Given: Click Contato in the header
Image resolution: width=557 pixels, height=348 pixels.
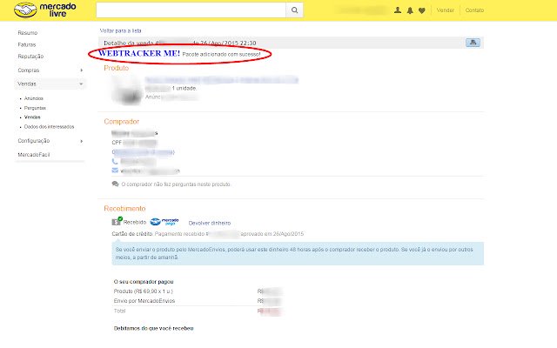Looking at the screenshot, I should (474, 10).
